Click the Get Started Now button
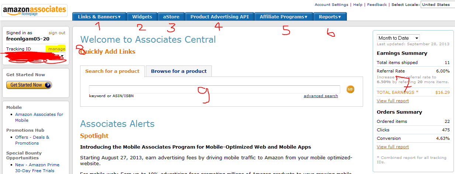This screenshot has width=455, height=174. (x=29, y=85)
